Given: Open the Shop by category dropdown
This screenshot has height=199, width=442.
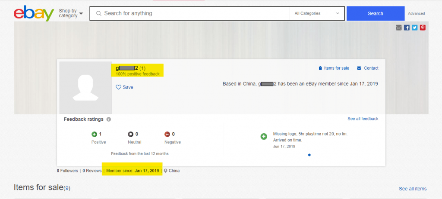Looking at the screenshot, I should pos(71,13).
